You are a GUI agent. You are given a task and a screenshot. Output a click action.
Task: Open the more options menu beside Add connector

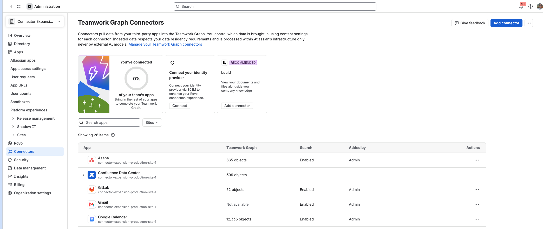[528, 23]
